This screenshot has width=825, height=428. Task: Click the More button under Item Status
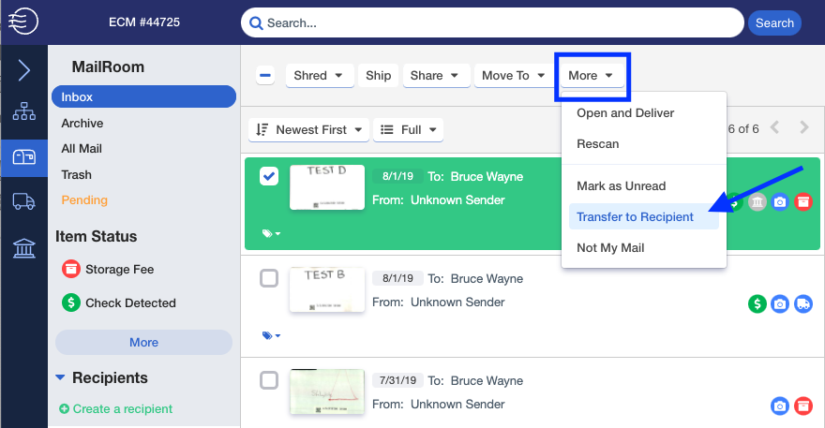tap(143, 342)
